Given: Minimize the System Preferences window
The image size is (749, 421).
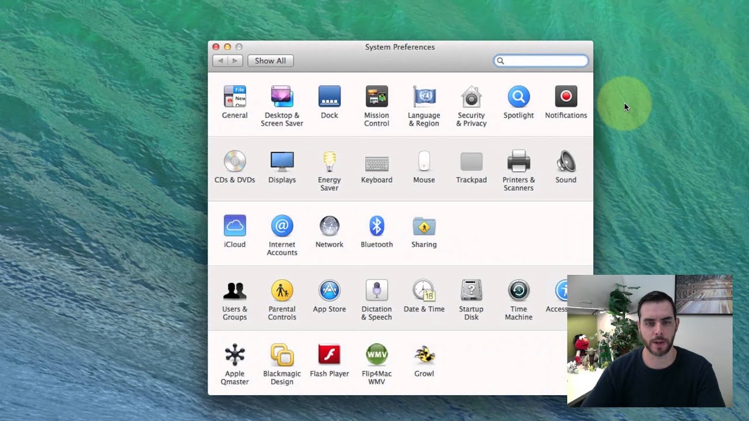Looking at the screenshot, I should (x=227, y=47).
